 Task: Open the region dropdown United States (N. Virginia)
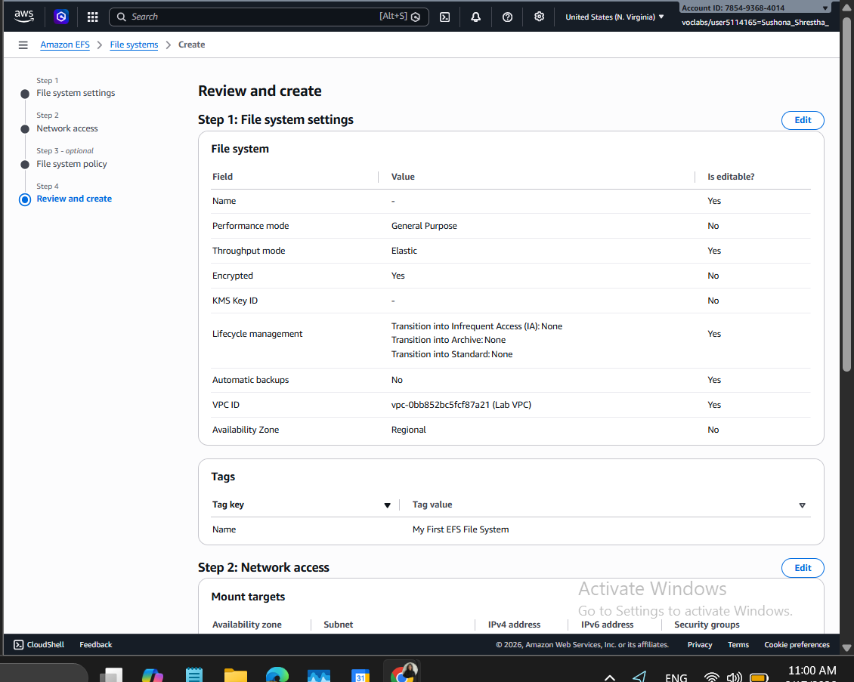point(614,17)
